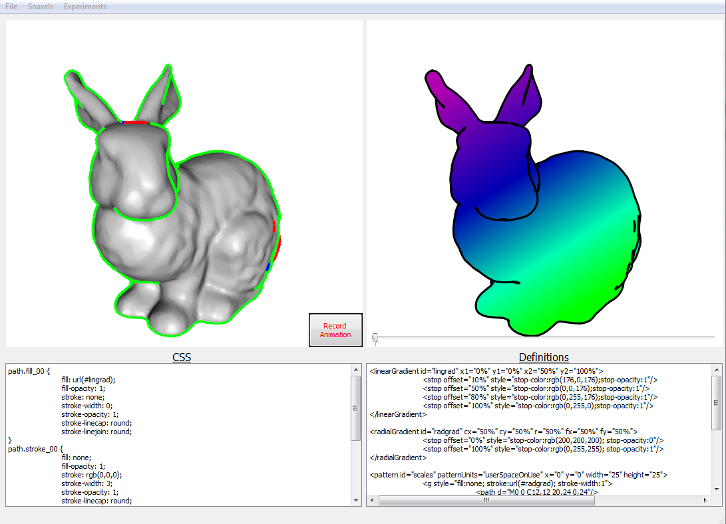This screenshot has width=726, height=524.
Task: Click the radialGradient id="radgrad" opening line
Action: coord(503,432)
